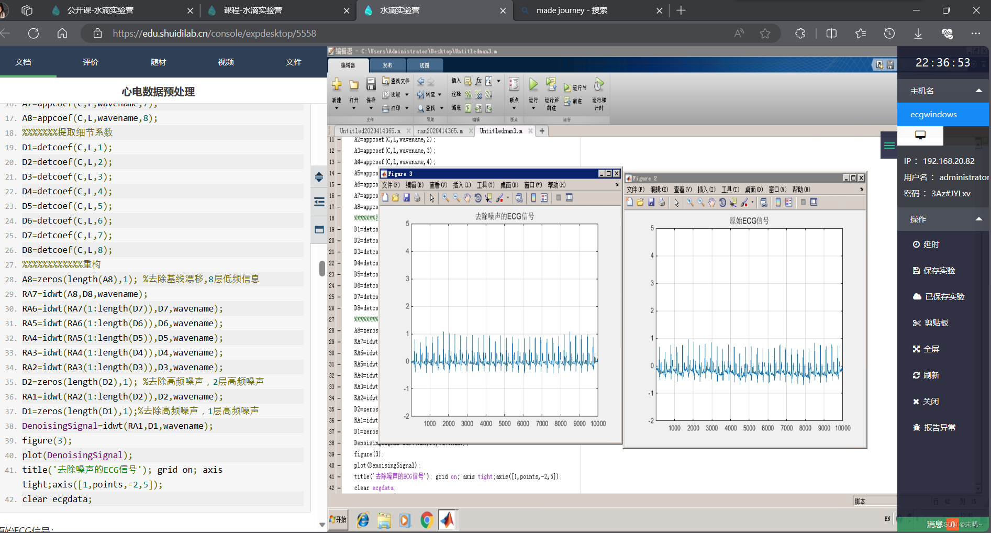Image resolution: width=991 pixels, height=533 pixels.
Task: Open Figure 3's 工具(T) menu
Action: coord(485,185)
